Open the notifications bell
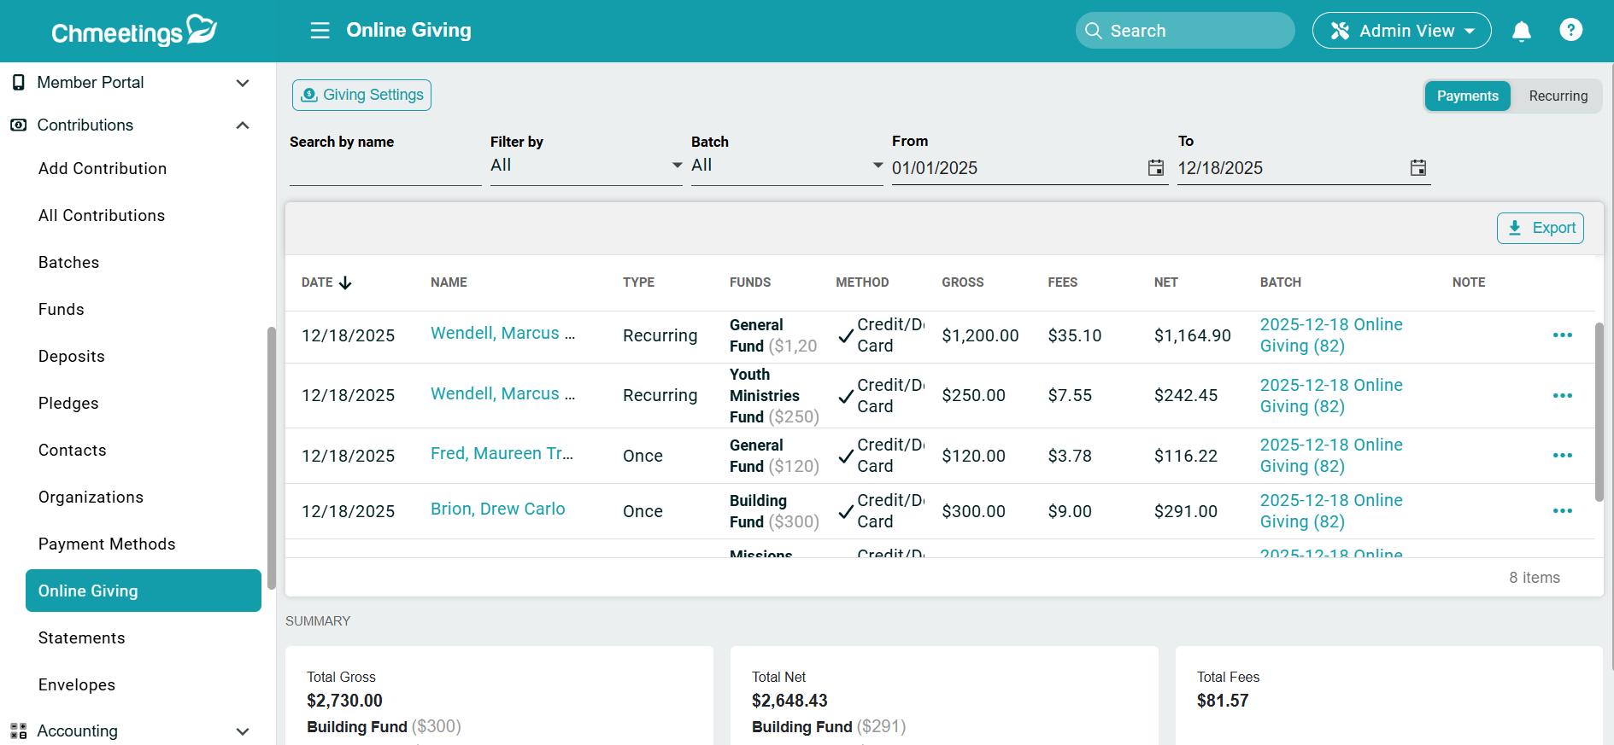Viewport: 1614px width, 745px height. (1521, 32)
